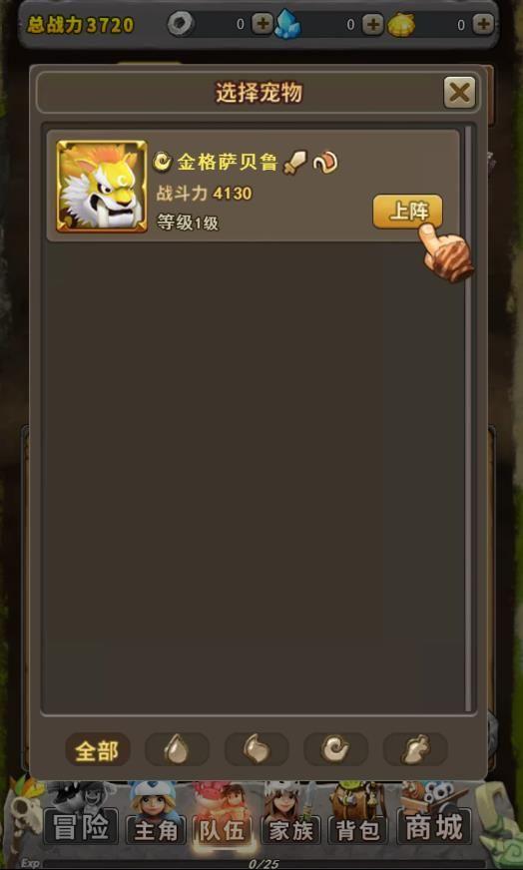This screenshot has width=523, height=870.
Task: Click the sword icon beside pet name
Action: (x=294, y=163)
